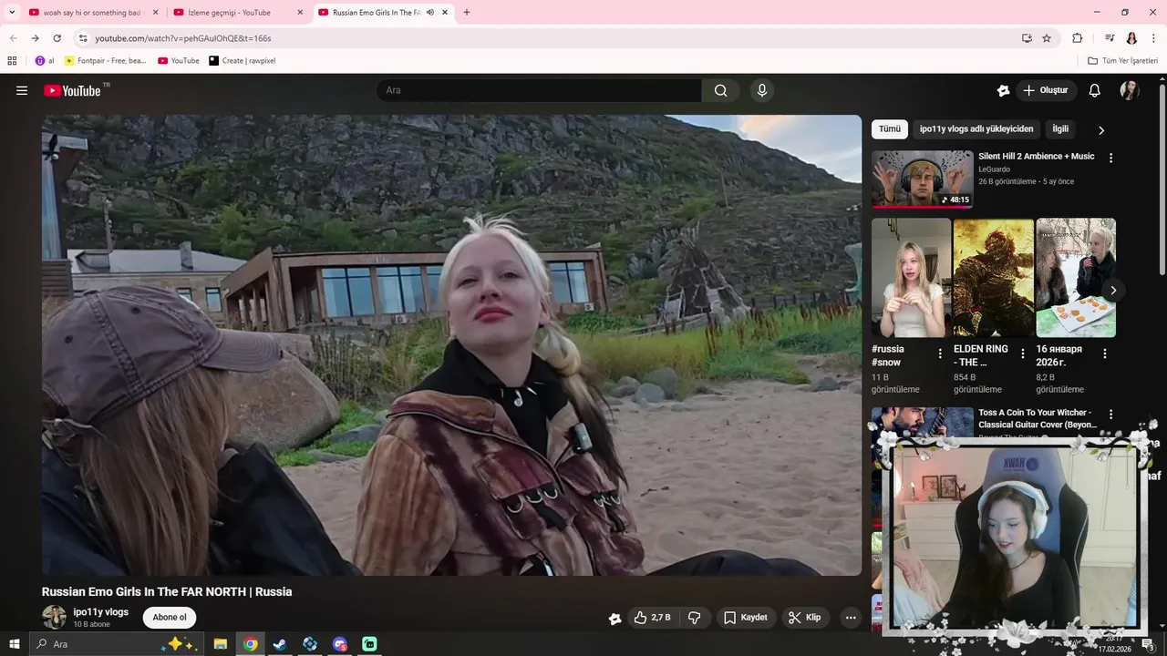The width and height of the screenshot is (1167, 656).
Task: Create a clip with Klip button
Action: coord(806,618)
